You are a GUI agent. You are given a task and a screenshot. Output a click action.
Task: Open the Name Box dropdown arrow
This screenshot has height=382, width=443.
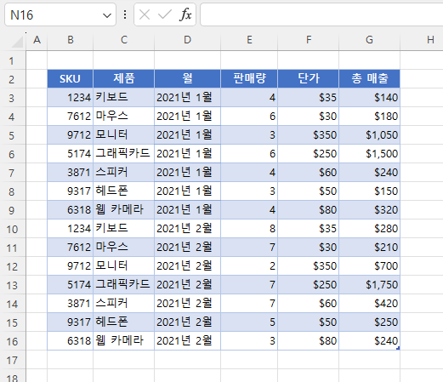107,15
